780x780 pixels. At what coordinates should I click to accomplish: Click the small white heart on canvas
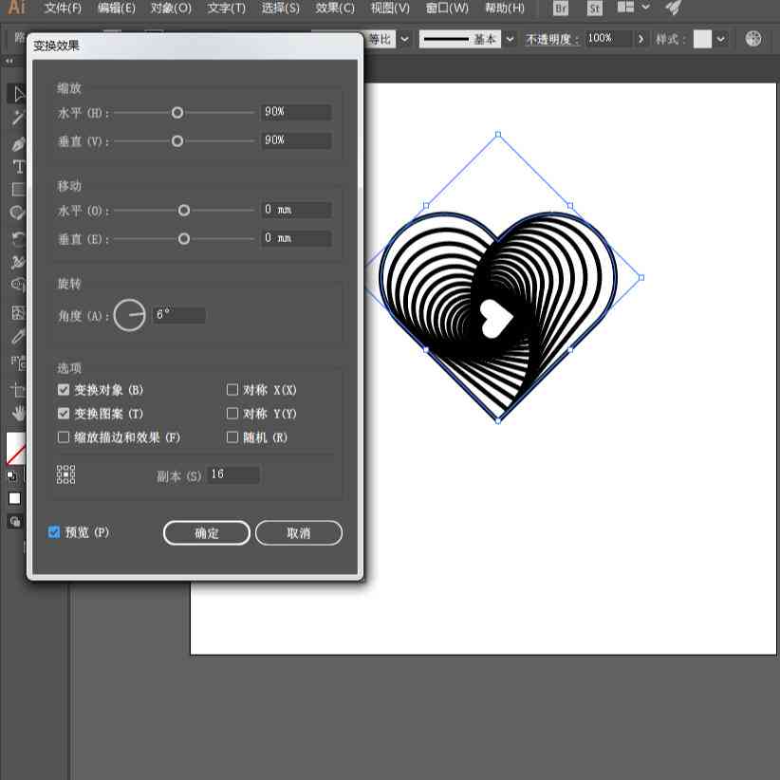pos(495,319)
